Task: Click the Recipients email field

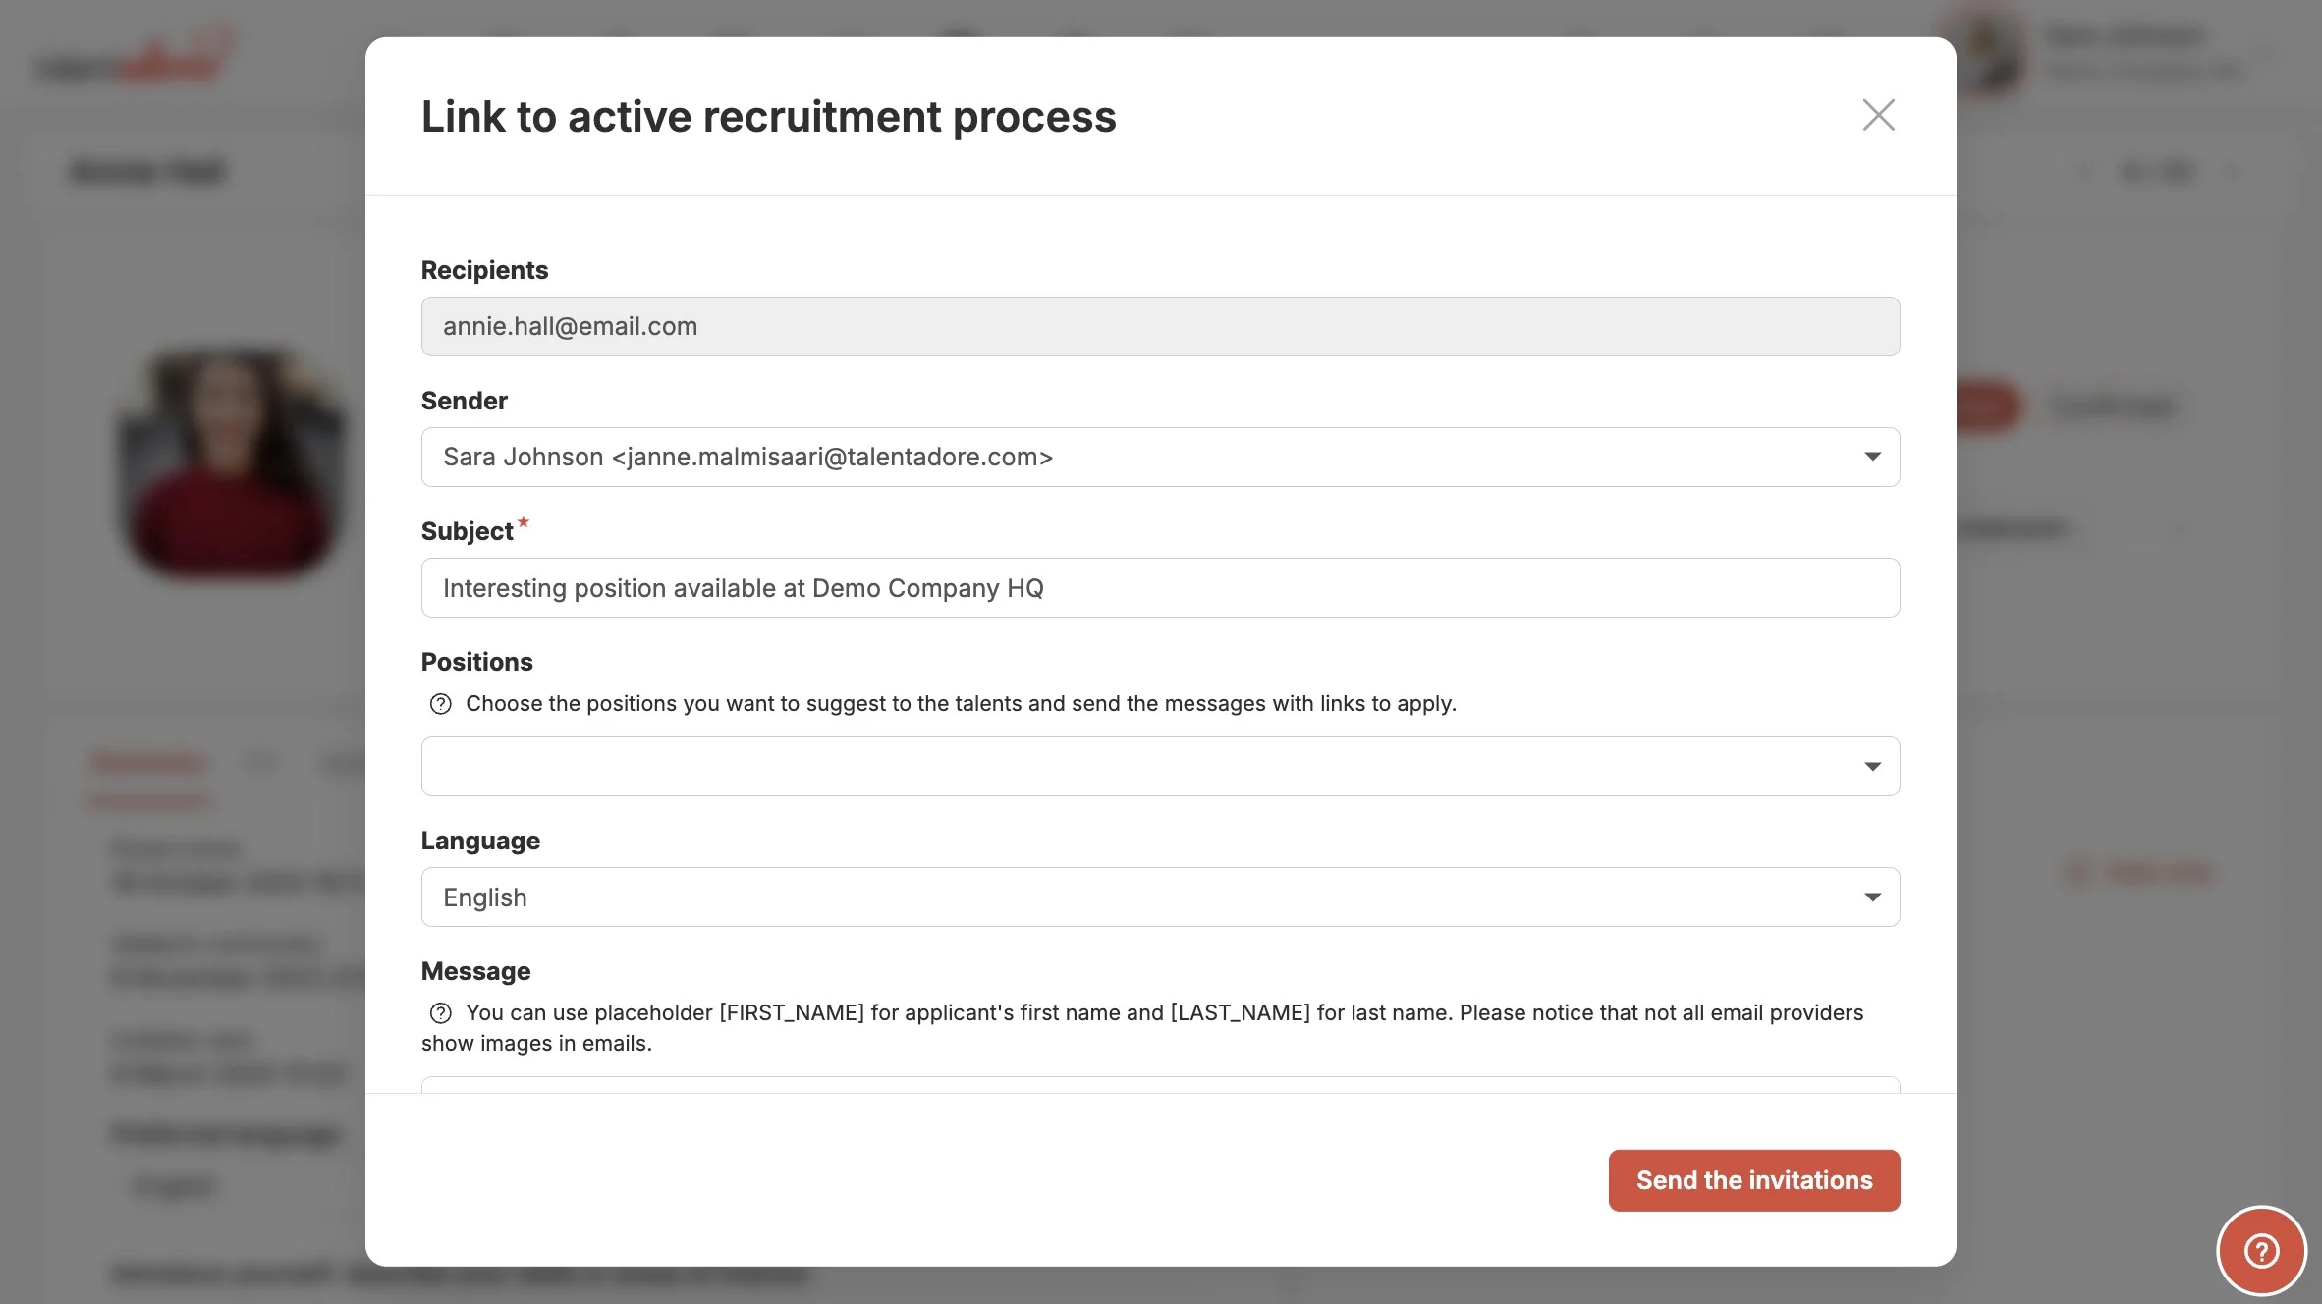Action: (1159, 326)
